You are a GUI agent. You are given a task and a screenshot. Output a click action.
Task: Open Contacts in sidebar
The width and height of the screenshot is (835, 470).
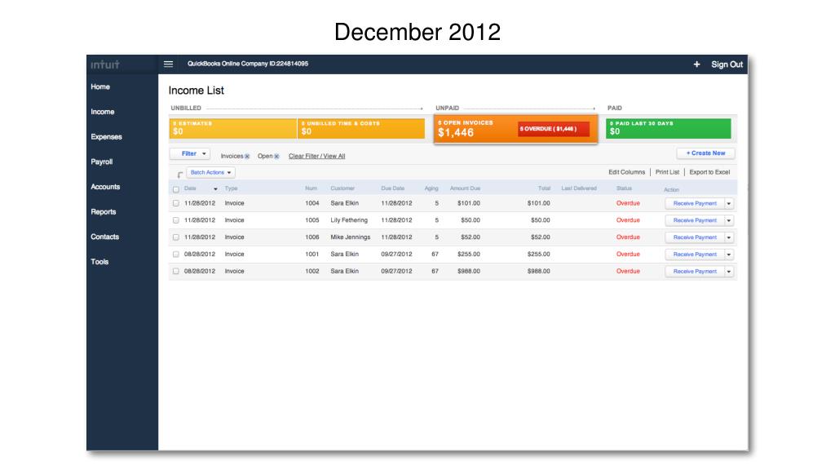pyautogui.click(x=104, y=237)
